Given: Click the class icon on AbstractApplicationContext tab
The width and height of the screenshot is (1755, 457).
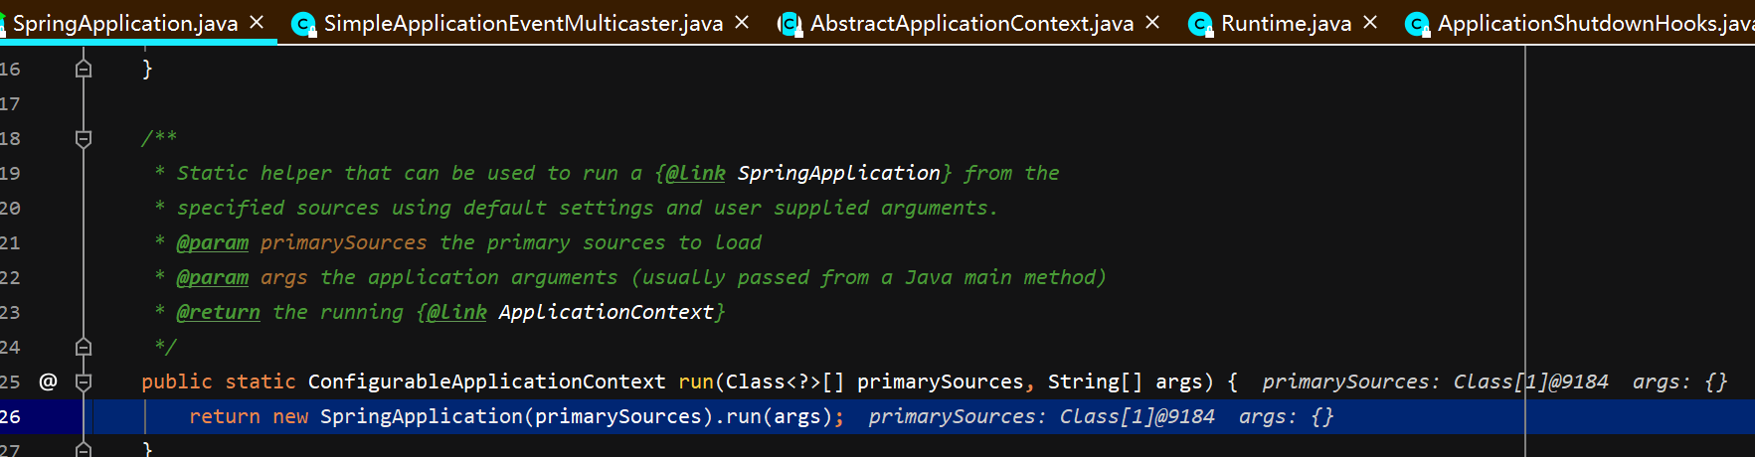Looking at the screenshot, I should [x=790, y=24].
